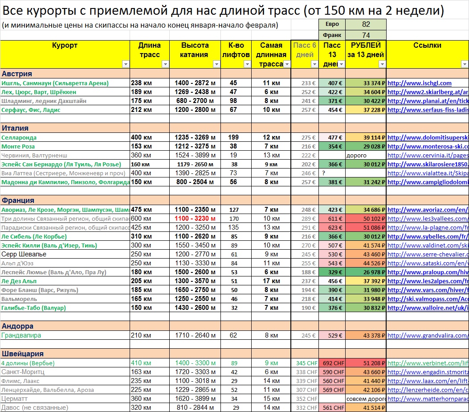Select the question mark cell in Виа Латтеа row
This screenshot has width=469, height=412.
point(332,173)
